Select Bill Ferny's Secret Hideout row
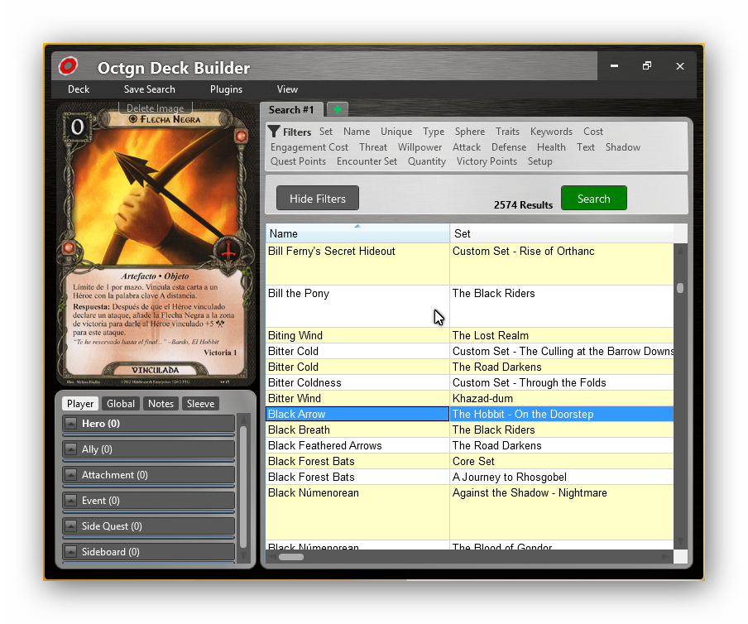Screen dimensions: 748x624 pos(470,264)
